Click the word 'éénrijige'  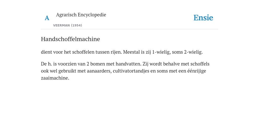point(197,71)
